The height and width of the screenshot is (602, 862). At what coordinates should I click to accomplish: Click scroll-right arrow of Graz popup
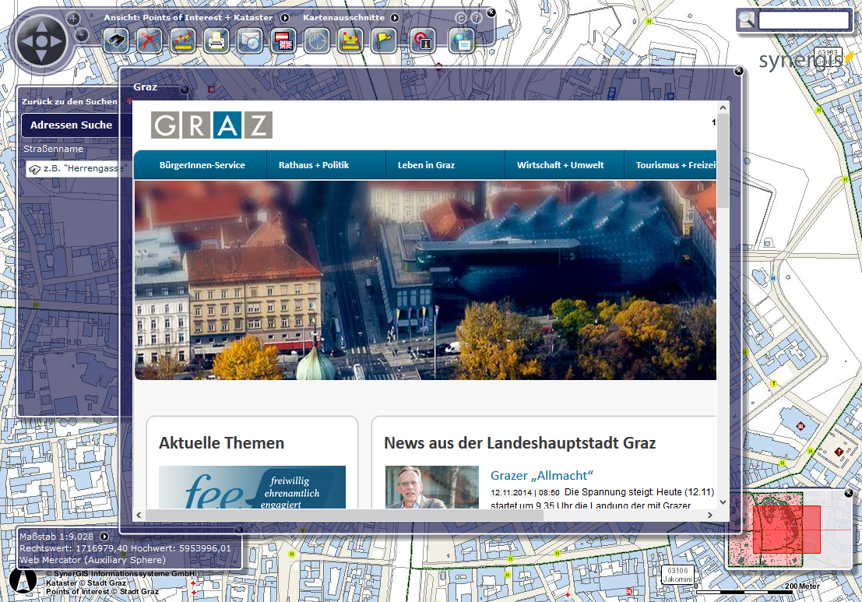click(710, 515)
